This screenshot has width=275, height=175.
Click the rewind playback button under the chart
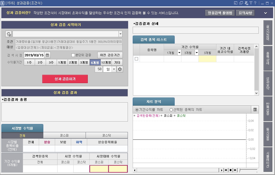[226, 170]
